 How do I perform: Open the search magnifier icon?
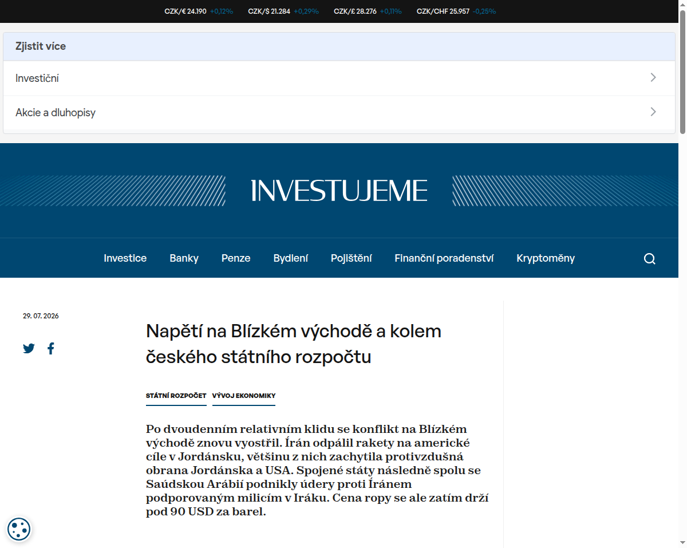coord(649,259)
